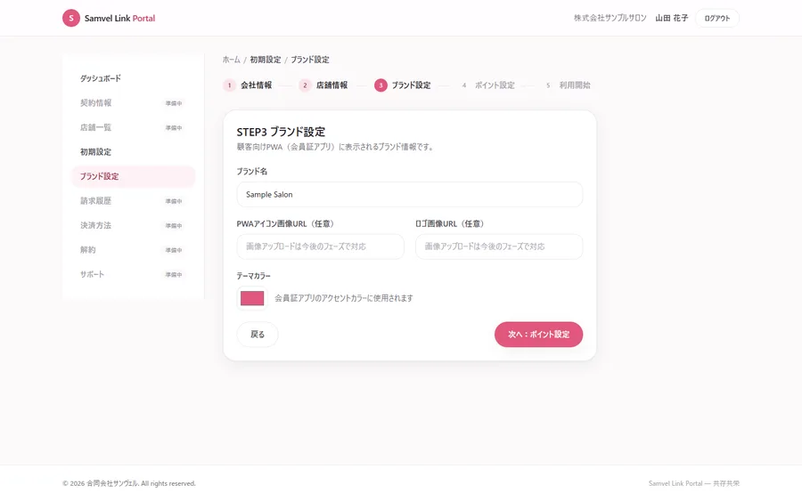Viewport: 802px width, 501px height.
Task: Click the 準備中 badge next to サポート
Action: (x=174, y=275)
